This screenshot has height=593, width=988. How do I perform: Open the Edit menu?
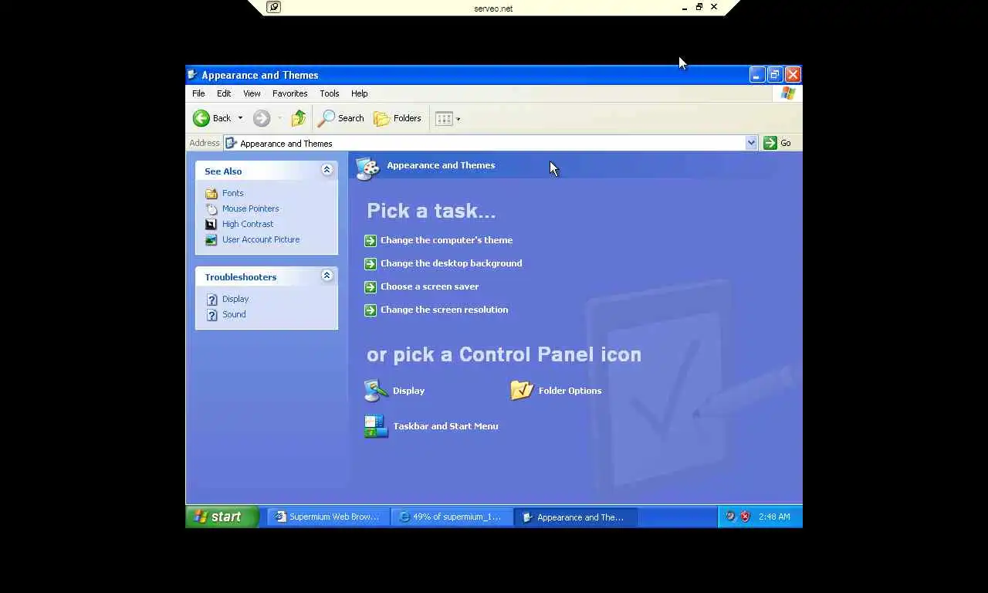click(224, 93)
